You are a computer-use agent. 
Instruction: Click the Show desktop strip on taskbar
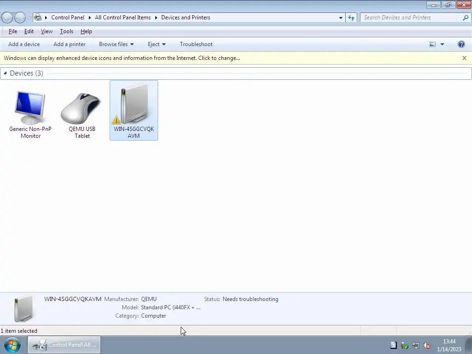[469, 345]
